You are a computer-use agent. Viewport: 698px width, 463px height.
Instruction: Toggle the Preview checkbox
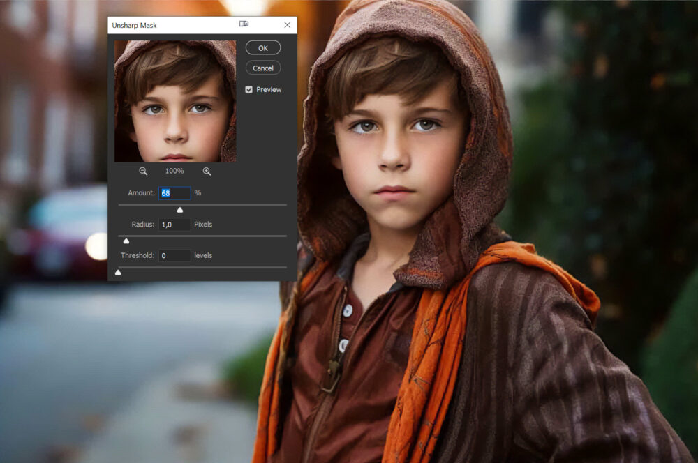pos(249,89)
